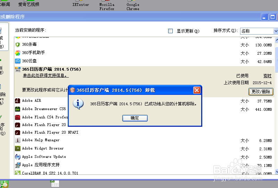The width and height of the screenshot is (278, 188).
Task: Select the 360杀毒 shield icon
Action: (x=18, y=45)
